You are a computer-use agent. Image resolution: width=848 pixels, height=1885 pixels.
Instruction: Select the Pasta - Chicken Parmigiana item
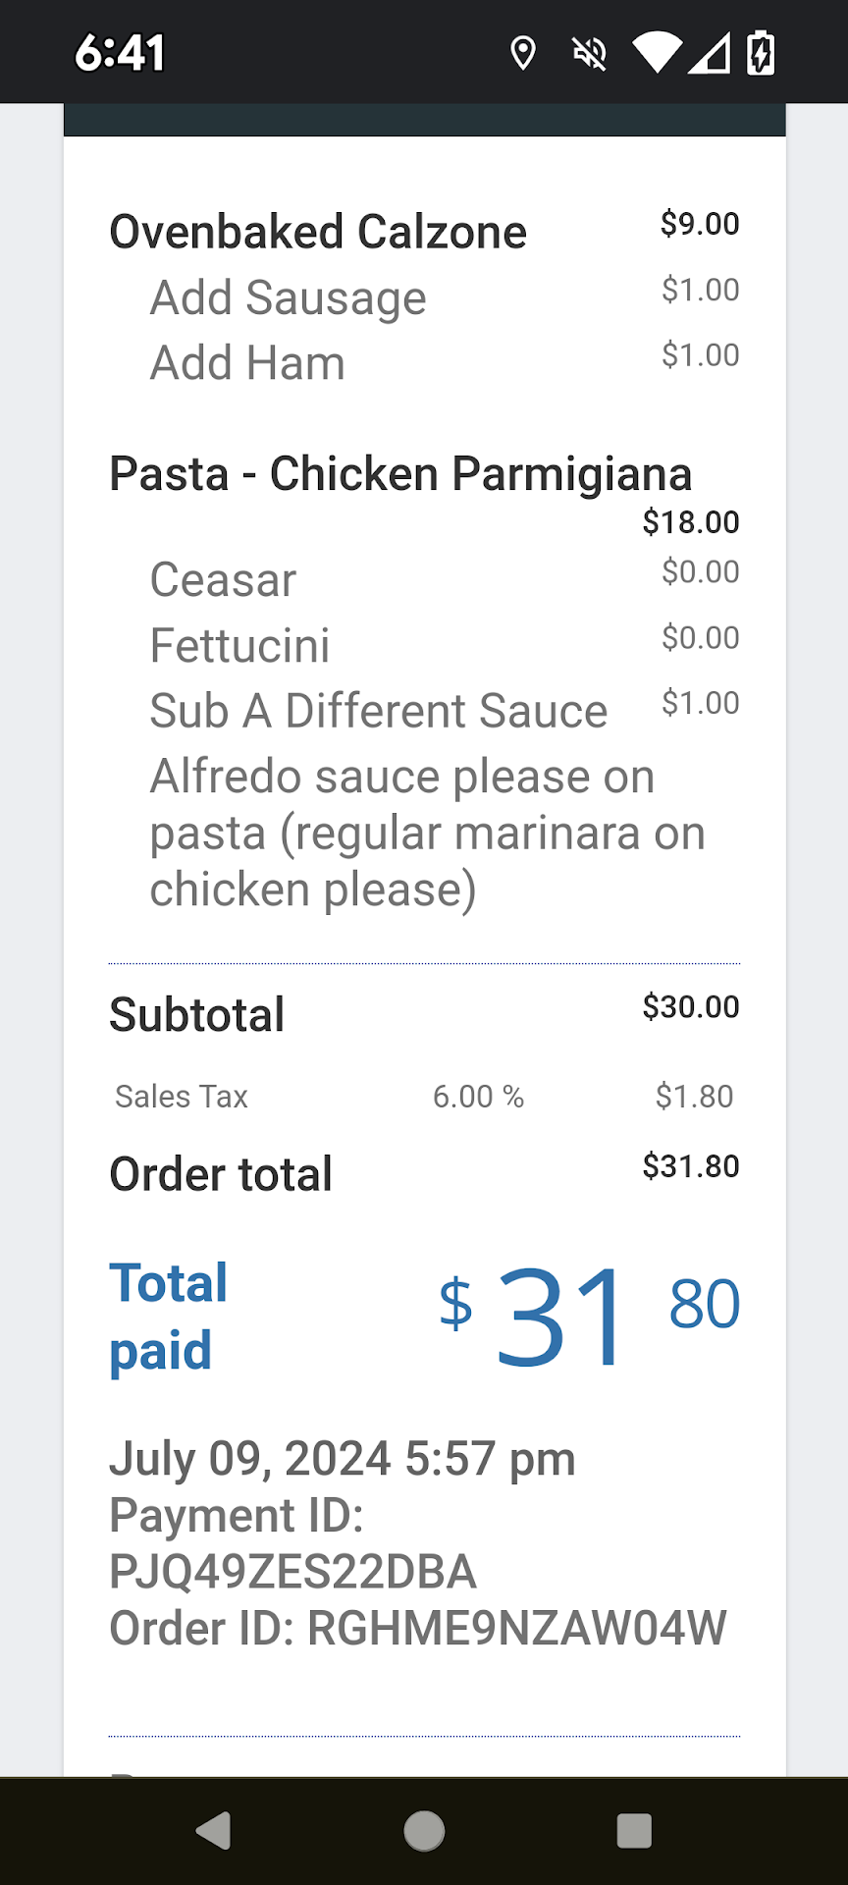coord(400,474)
